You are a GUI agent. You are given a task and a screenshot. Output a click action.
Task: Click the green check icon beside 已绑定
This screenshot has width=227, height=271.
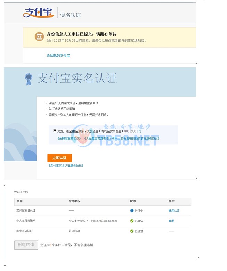coord(132,221)
